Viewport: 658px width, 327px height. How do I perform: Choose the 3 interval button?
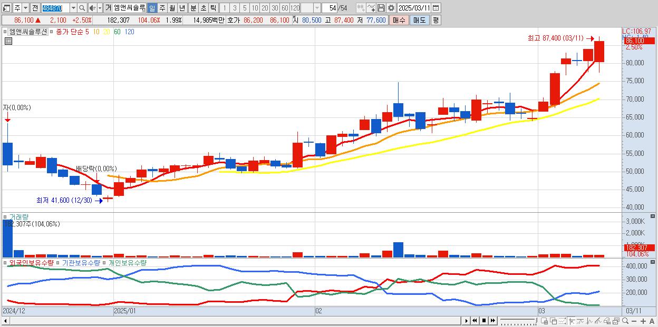(235, 8)
